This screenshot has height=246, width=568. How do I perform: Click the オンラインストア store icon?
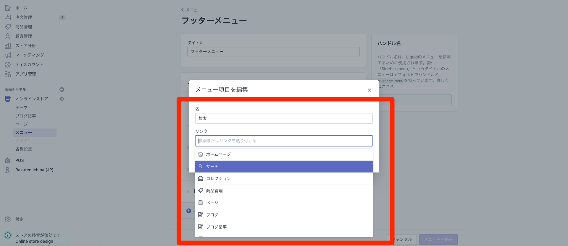pyautogui.click(x=8, y=99)
